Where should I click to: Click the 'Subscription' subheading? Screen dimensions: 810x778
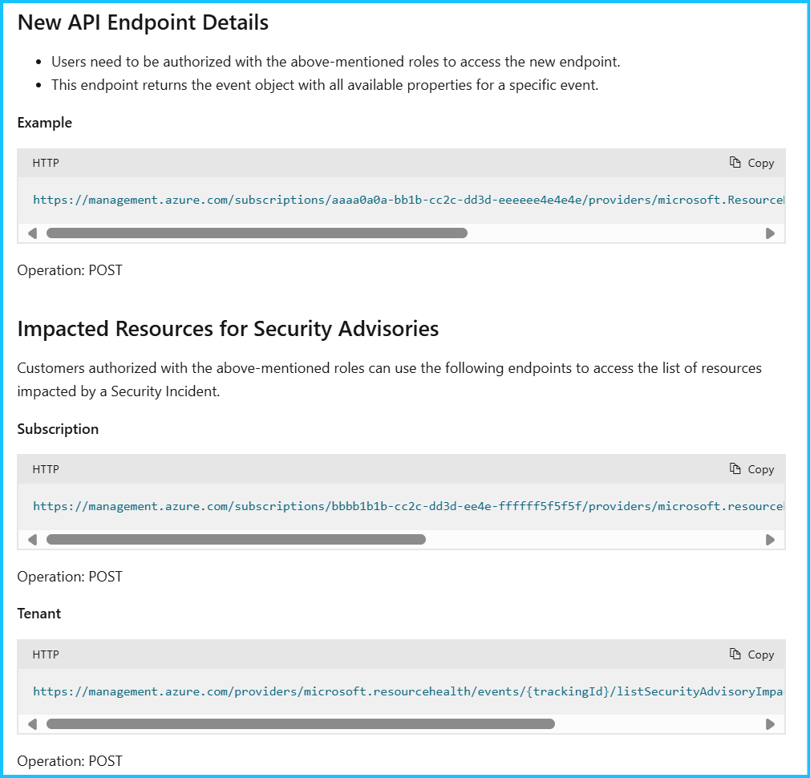pyautogui.click(x=58, y=429)
